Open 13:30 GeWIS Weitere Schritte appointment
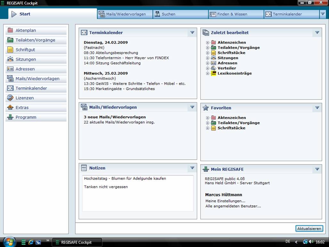 click(135, 84)
